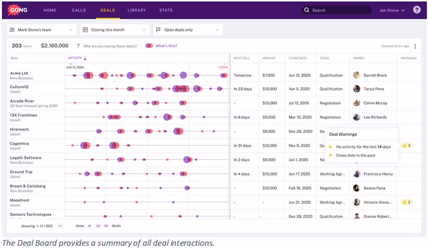Open the Acme Ltd deal
The width and height of the screenshot is (428, 248).
19,73
